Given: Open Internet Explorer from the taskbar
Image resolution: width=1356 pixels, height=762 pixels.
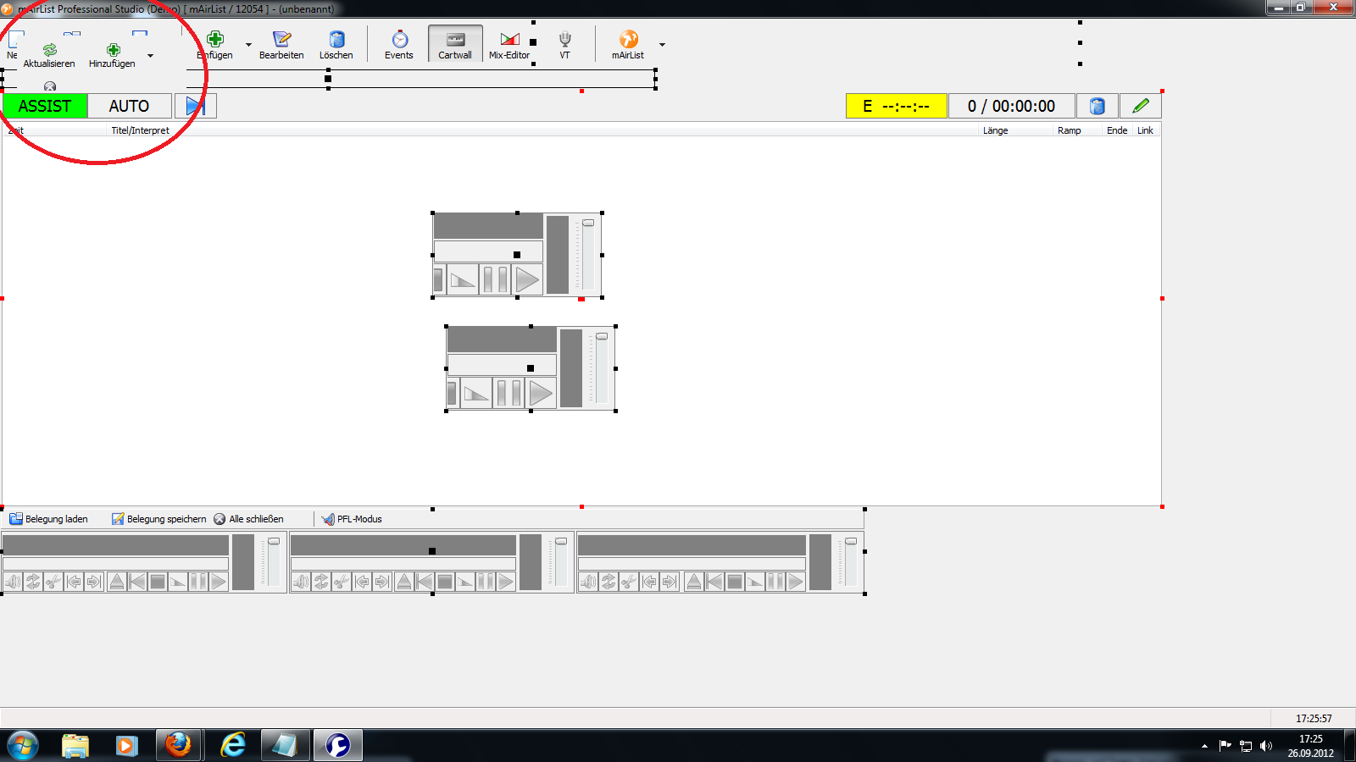Looking at the screenshot, I should click(232, 745).
